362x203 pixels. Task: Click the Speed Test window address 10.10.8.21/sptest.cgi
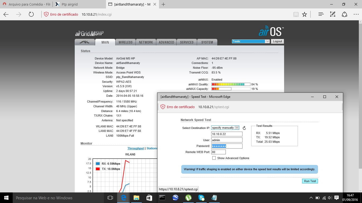pyautogui.click(x=214, y=107)
